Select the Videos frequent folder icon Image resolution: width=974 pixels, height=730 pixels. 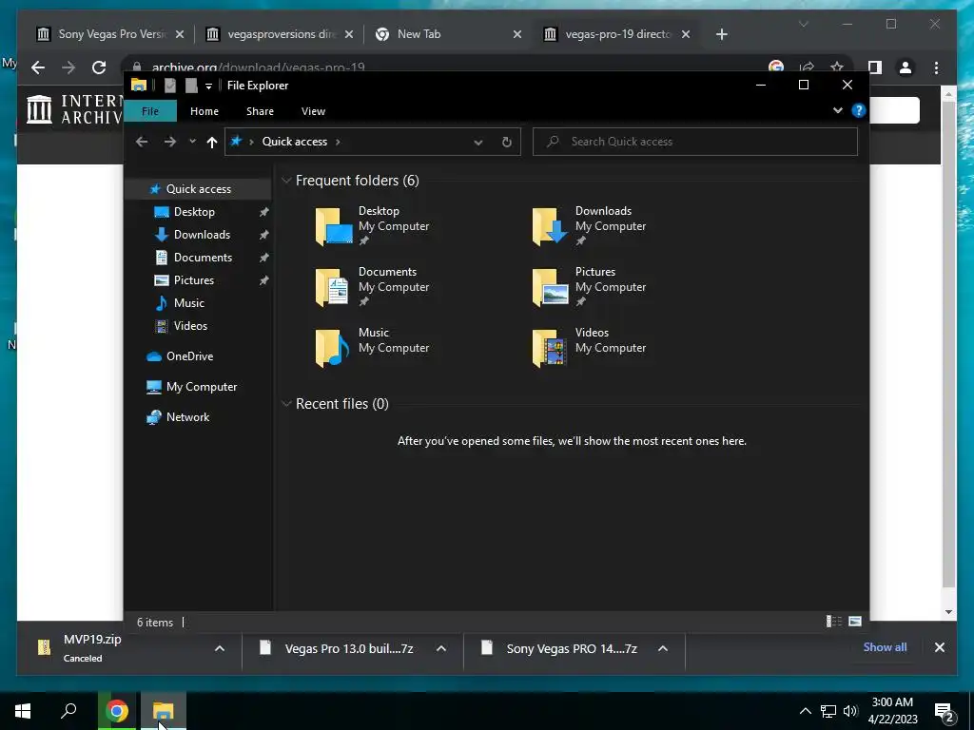point(551,348)
